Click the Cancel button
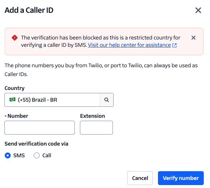 coord(140,178)
